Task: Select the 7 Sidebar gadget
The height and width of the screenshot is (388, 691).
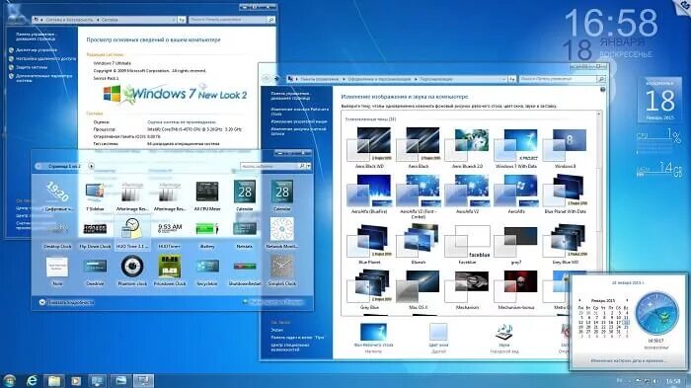Action: pyautogui.click(x=95, y=196)
